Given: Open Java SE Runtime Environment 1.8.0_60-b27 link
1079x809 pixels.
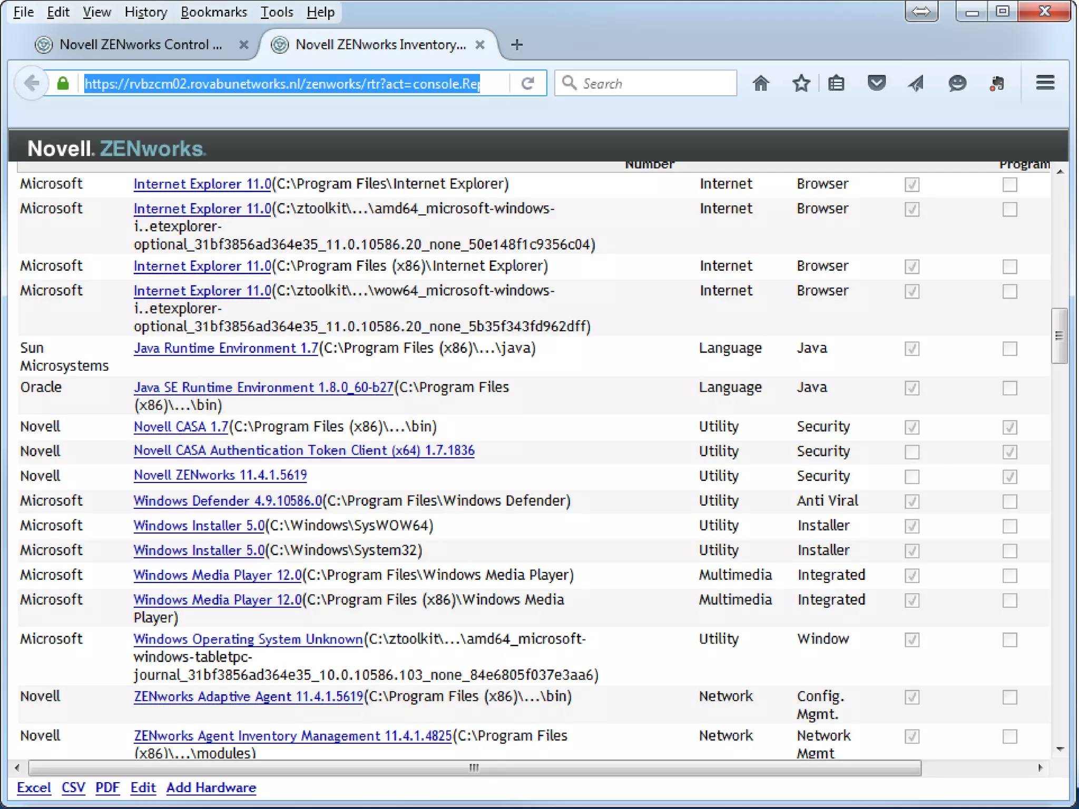Looking at the screenshot, I should [x=263, y=388].
